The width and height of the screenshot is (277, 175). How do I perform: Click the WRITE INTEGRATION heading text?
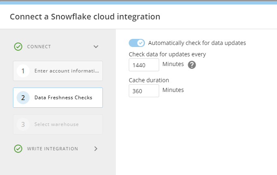click(x=53, y=149)
